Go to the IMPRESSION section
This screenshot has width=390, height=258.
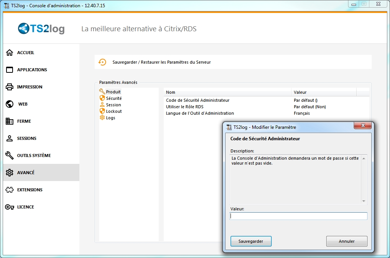click(x=41, y=87)
